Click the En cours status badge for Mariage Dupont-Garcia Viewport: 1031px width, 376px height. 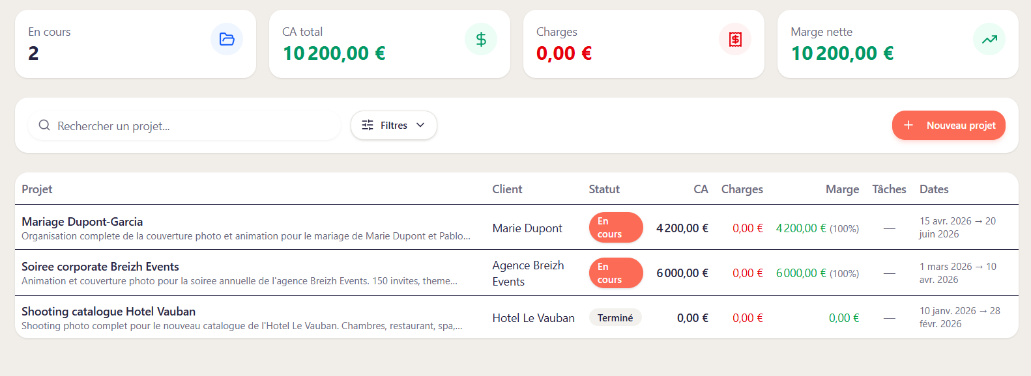[615, 227]
